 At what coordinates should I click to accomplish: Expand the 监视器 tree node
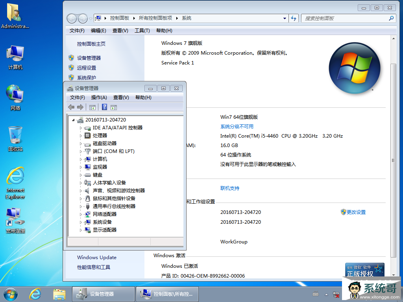[x=81, y=167]
